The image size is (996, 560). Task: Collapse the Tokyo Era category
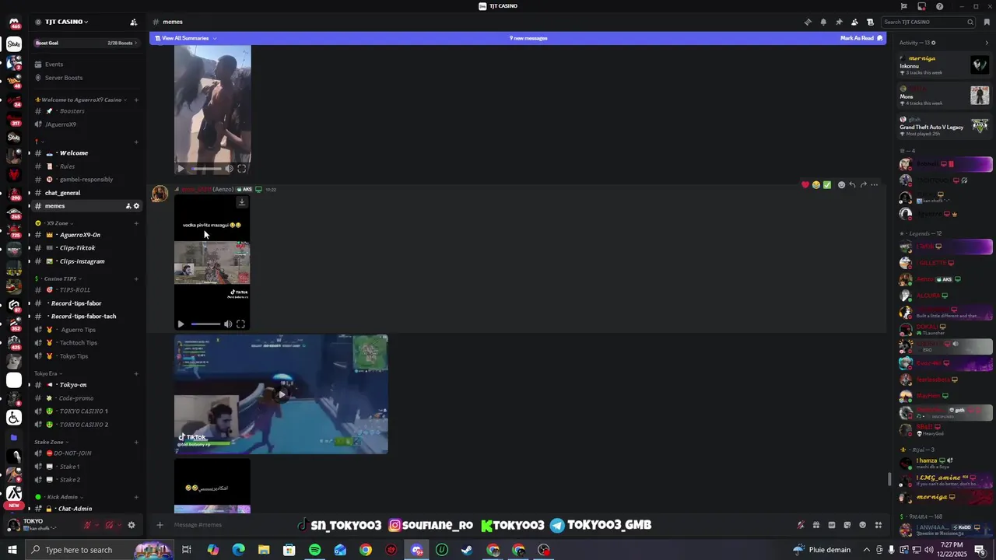pyautogui.click(x=49, y=373)
